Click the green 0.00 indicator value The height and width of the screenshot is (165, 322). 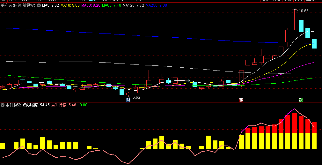point(84,105)
